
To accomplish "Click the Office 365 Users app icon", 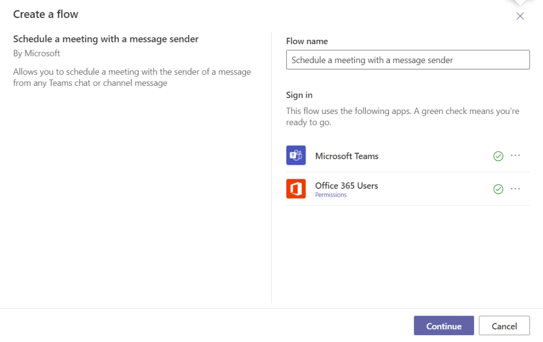I will [x=296, y=189].
